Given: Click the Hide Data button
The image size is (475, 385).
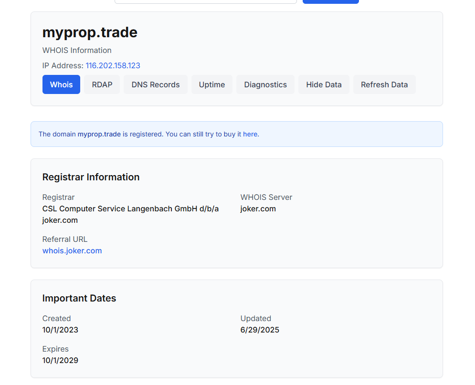Looking at the screenshot, I should point(324,84).
